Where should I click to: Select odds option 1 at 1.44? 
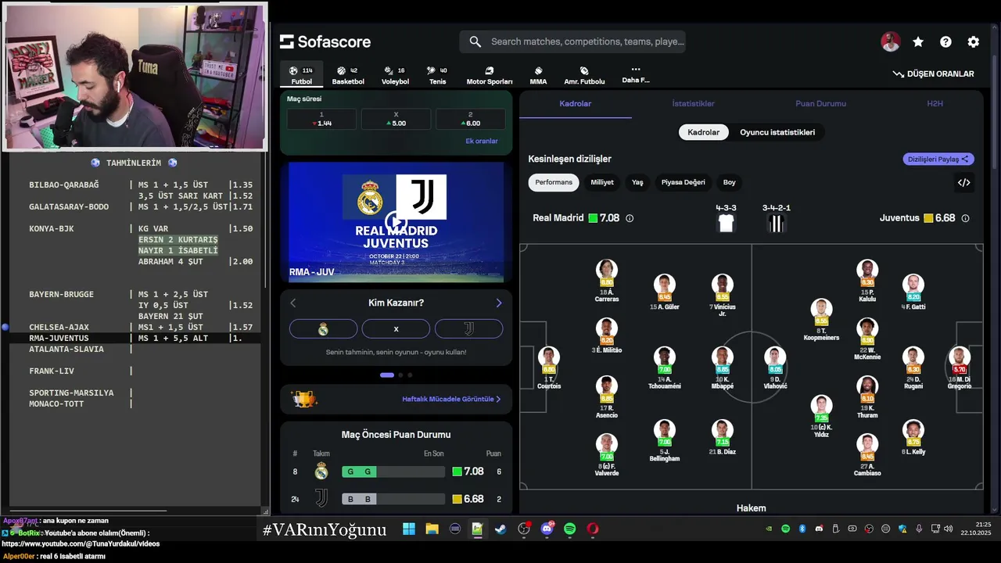[321, 119]
